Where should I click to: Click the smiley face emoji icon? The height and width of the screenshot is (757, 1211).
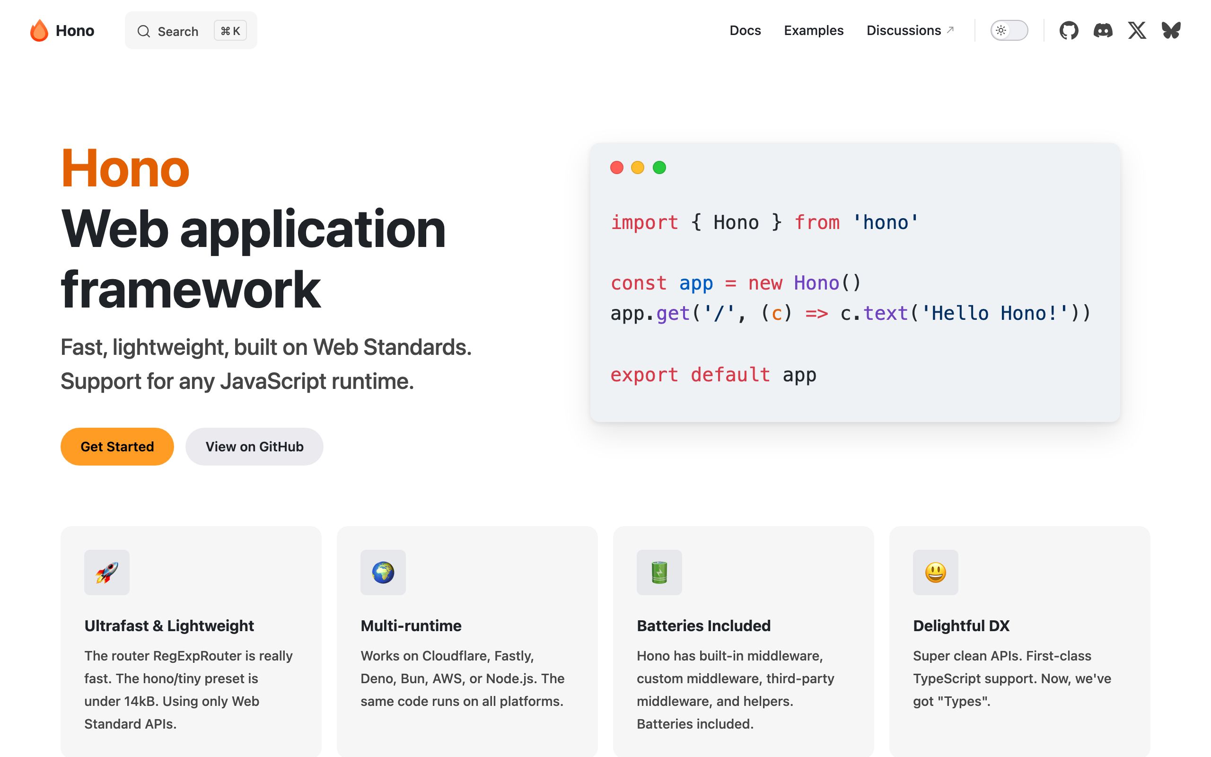(x=936, y=572)
